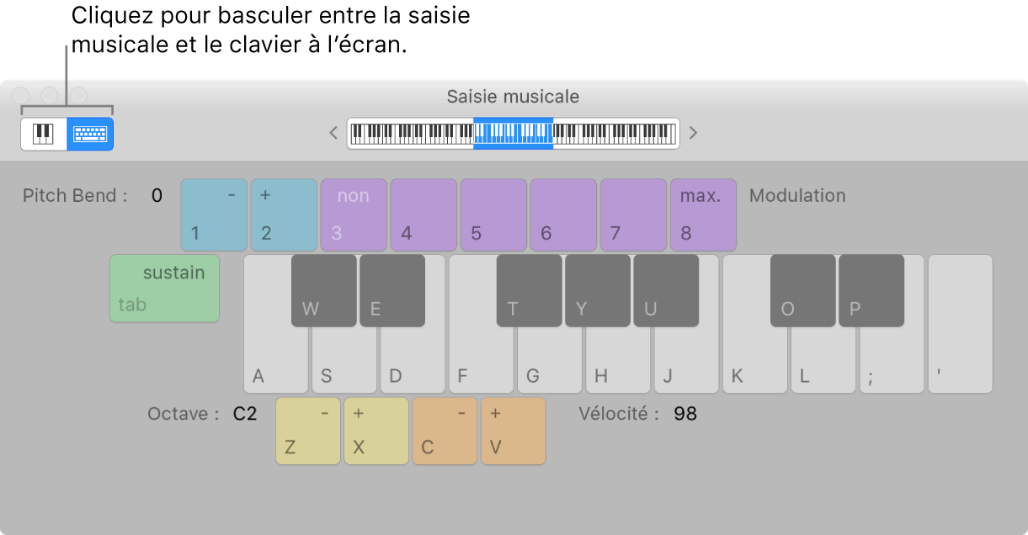
Task: Enable modulation level 4
Action: (423, 215)
